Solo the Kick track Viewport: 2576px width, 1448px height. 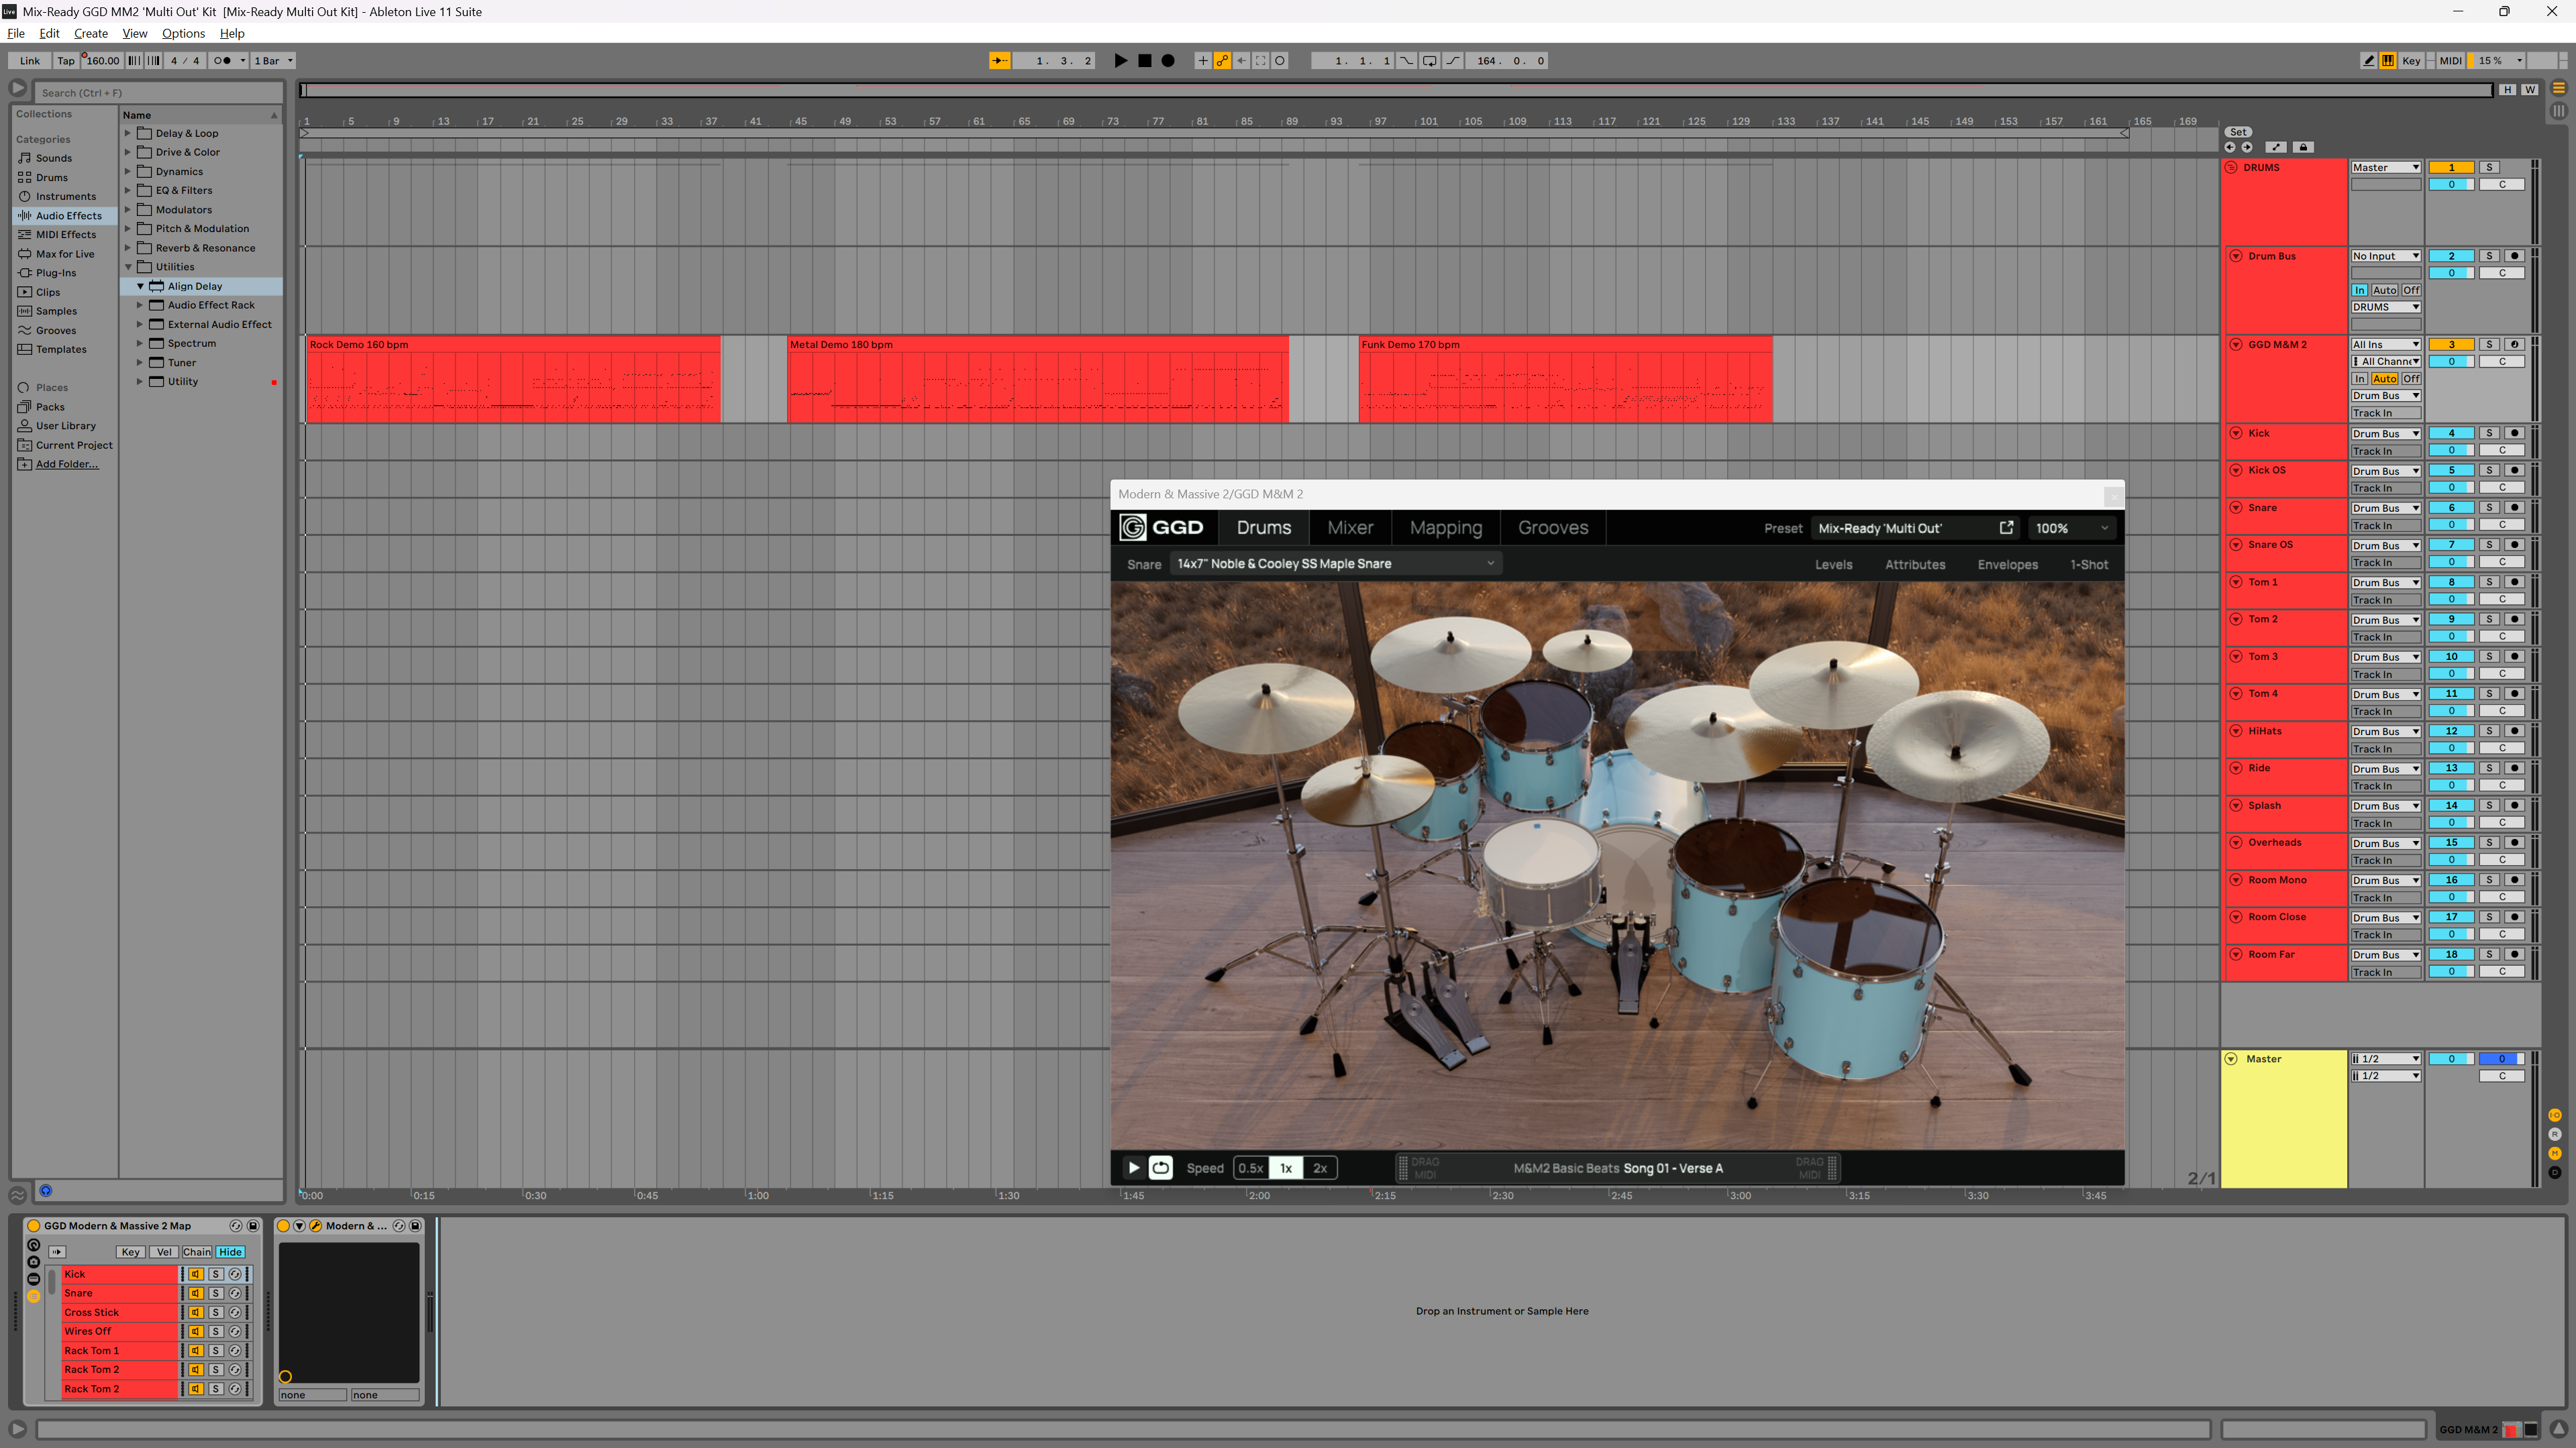[x=2489, y=434]
